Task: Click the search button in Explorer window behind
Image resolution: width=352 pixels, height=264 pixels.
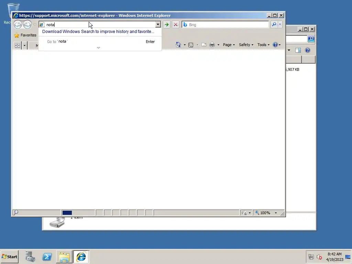Action: click(311, 39)
